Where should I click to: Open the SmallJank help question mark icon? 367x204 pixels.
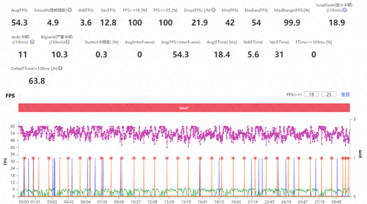(x=345, y=10)
